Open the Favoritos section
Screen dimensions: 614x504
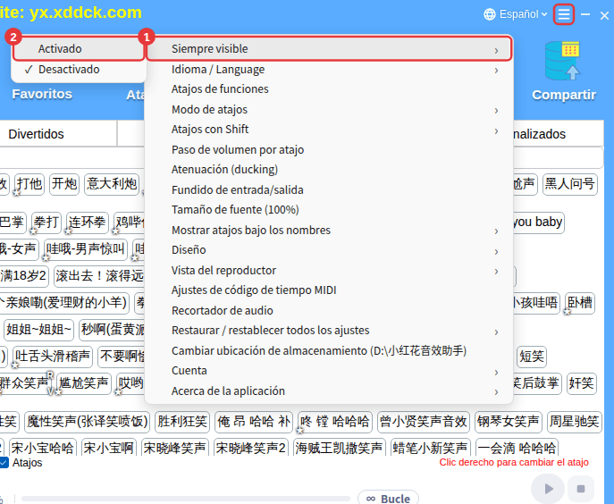click(42, 95)
